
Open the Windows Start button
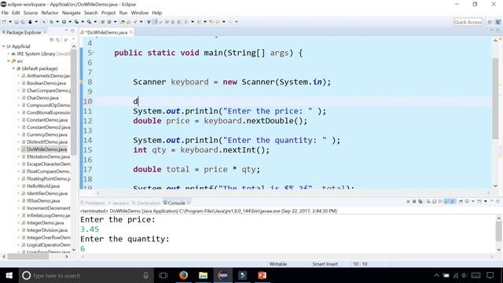click(9, 275)
